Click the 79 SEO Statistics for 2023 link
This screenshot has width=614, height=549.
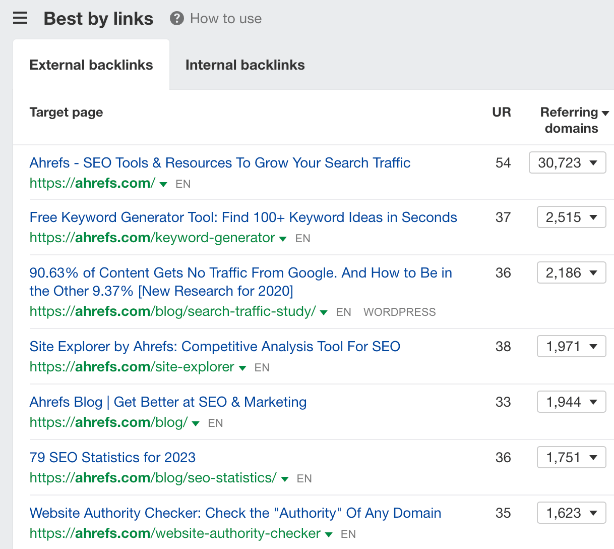(112, 457)
